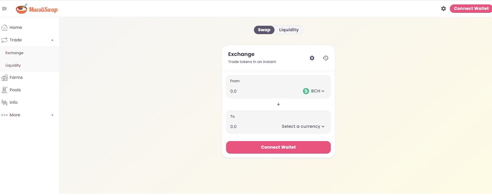Flip tokens with the down arrow icon

[278, 104]
